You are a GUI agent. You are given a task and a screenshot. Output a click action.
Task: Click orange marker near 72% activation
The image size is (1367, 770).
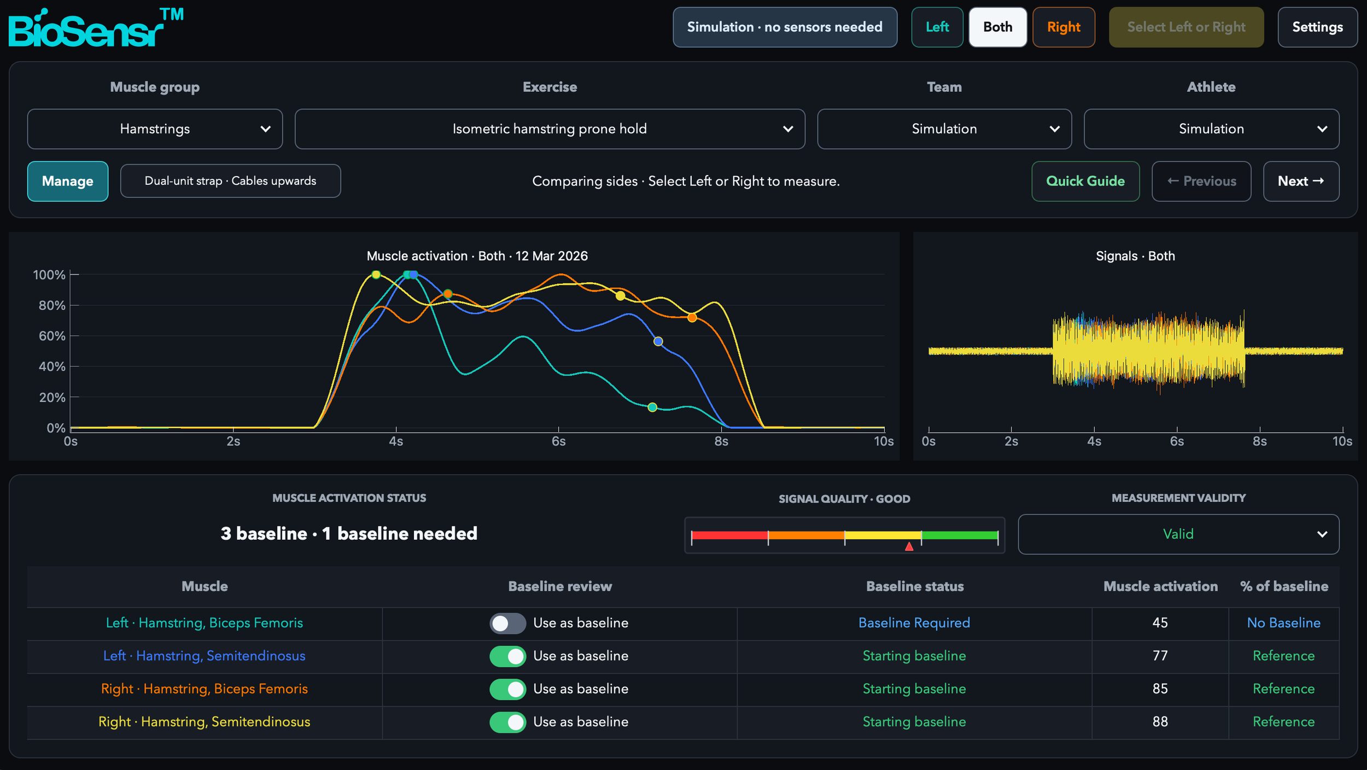point(692,318)
